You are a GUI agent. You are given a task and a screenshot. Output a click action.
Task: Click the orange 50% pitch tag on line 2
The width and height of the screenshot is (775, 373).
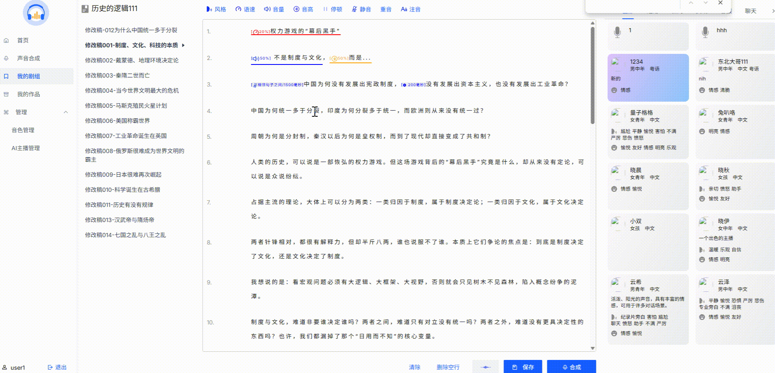click(339, 58)
